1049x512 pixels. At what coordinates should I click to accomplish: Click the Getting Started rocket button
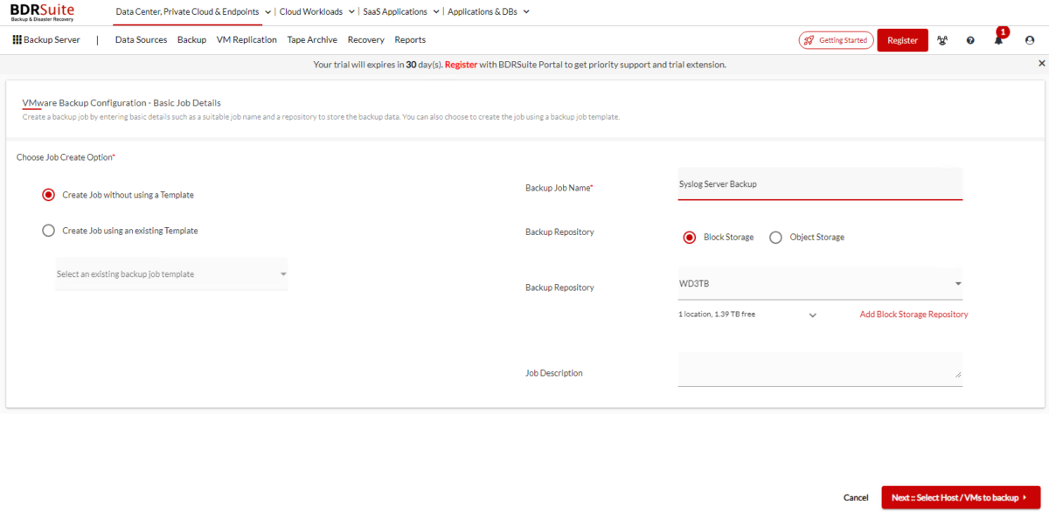click(835, 39)
